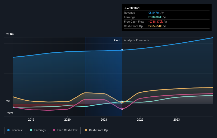Click the pink Free Cash Flow data point

tap(122, 109)
